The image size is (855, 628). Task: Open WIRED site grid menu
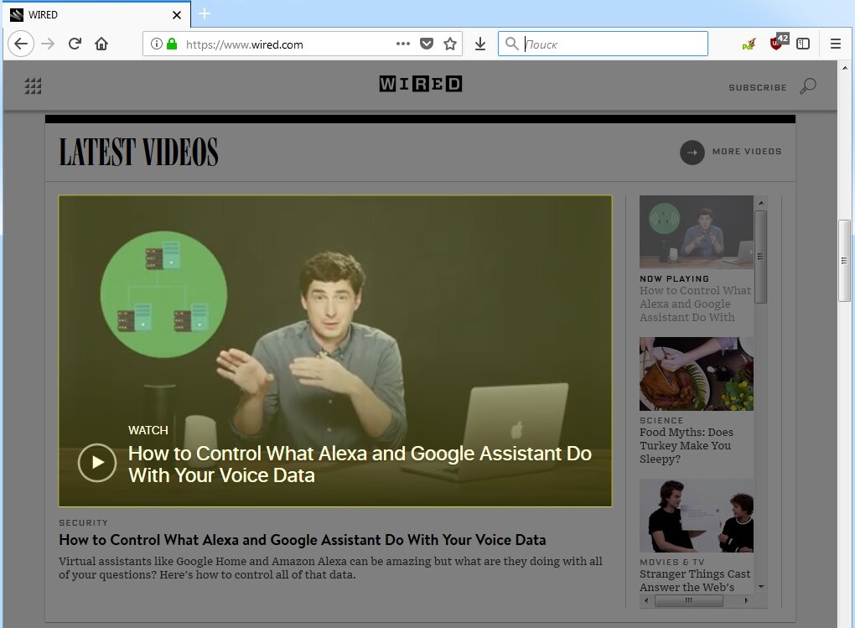(33, 86)
